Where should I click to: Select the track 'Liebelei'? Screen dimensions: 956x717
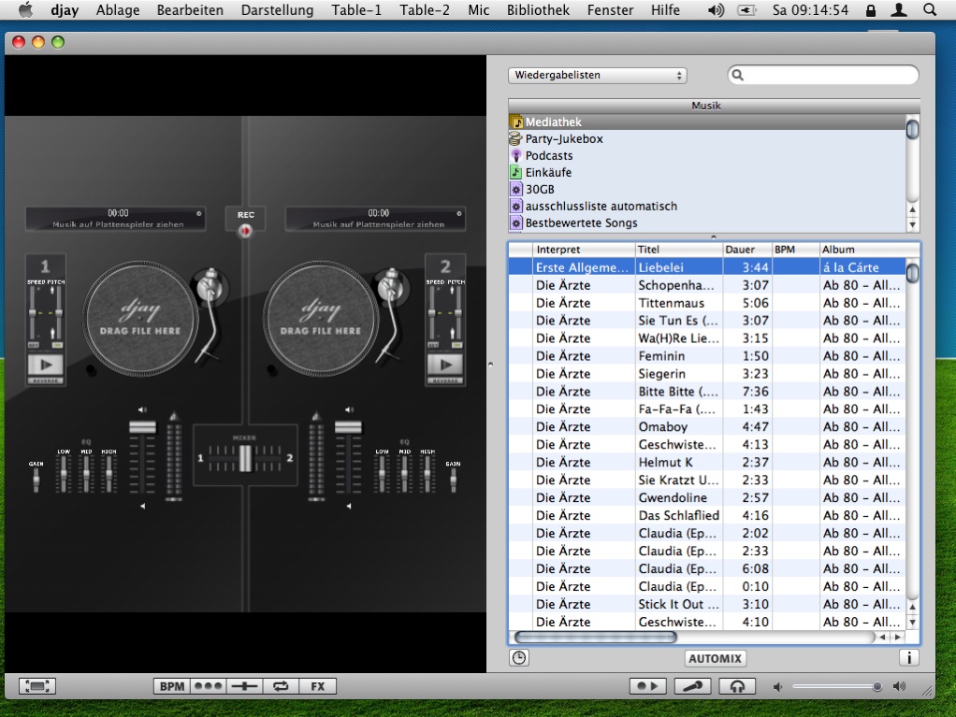pyautogui.click(x=707, y=267)
